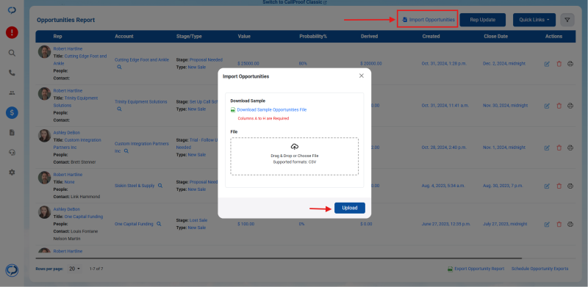Viewport: 588px width, 287px height.
Task: Open the rows per page dropdown
Action: pyautogui.click(x=74, y=269)
